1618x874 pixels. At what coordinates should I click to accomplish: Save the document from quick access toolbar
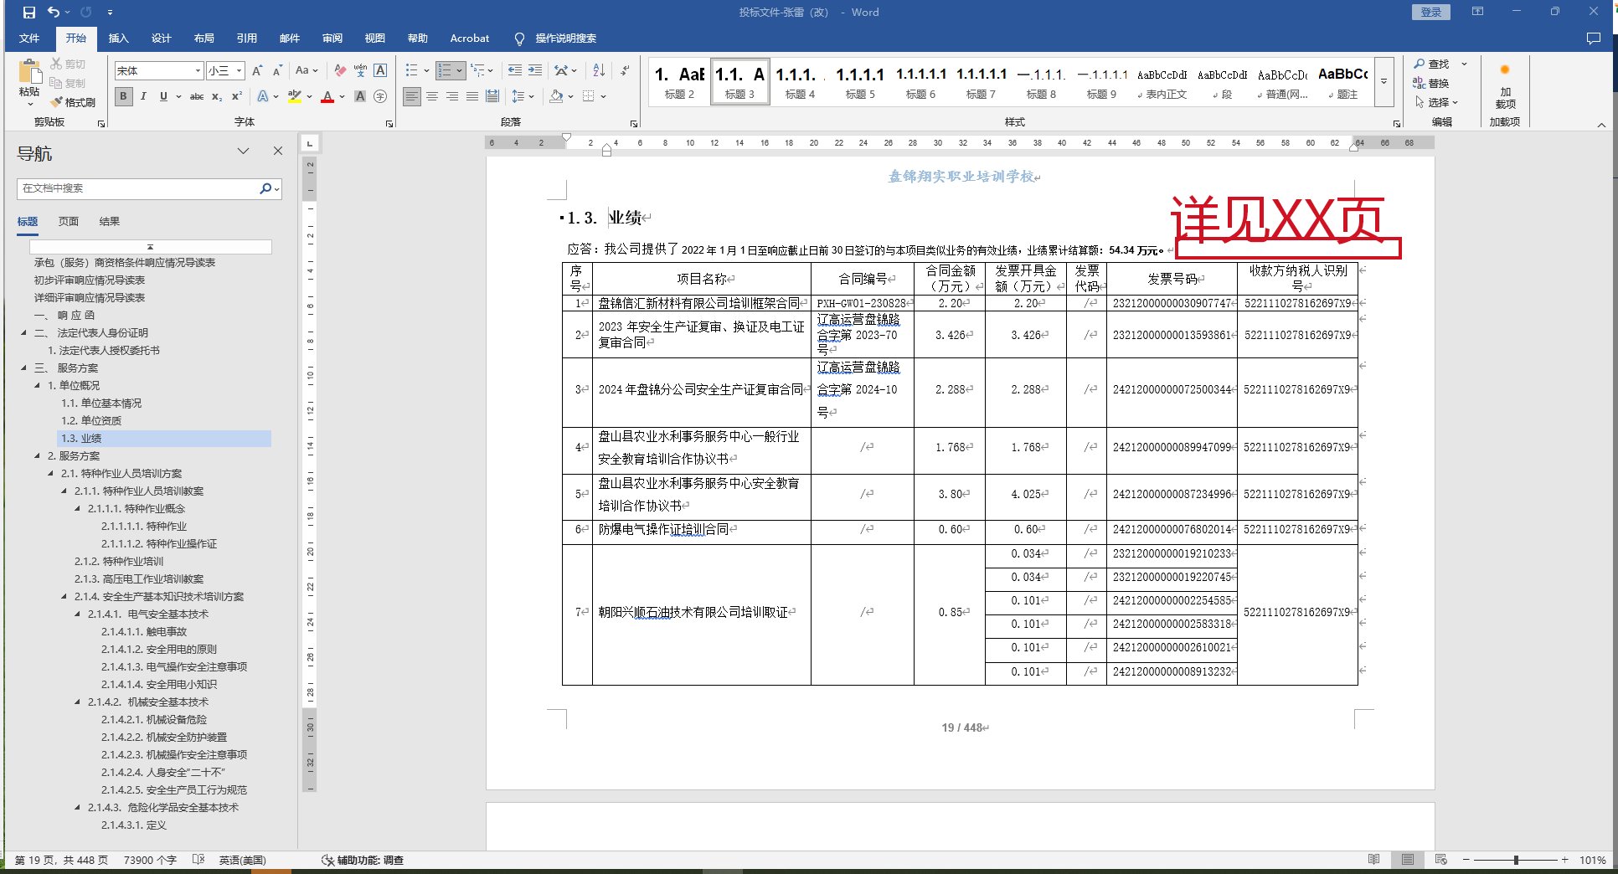tap(28, 13)
